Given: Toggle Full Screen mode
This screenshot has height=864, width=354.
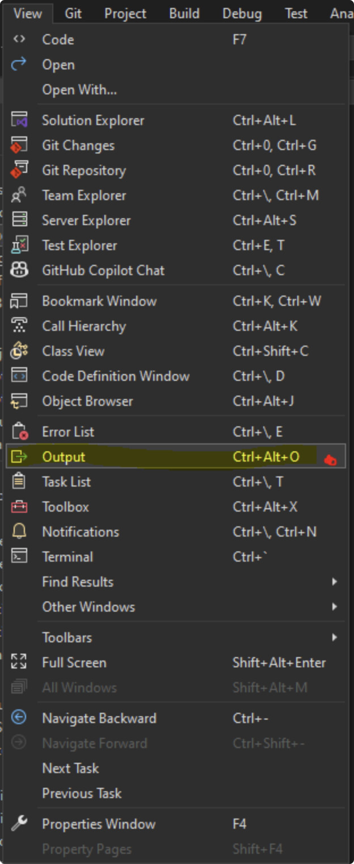Looking at the screenshot, I should (74, 663).
